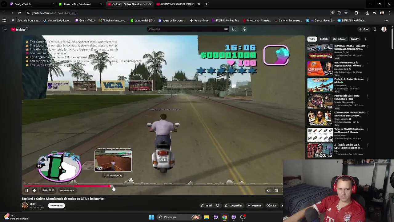Click the Windows taskbar Pesquisar search box
The height and width of the screenshot is (222, 394).
pyautogui.click(x=179, y=217)
